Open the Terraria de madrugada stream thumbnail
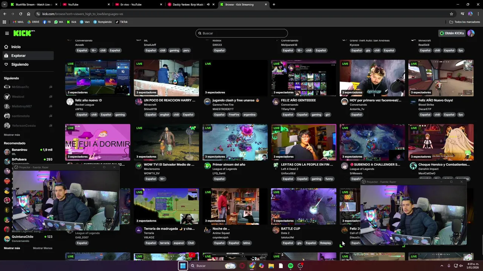Viewport: 483px width, 271px height. tap(166, 207)
